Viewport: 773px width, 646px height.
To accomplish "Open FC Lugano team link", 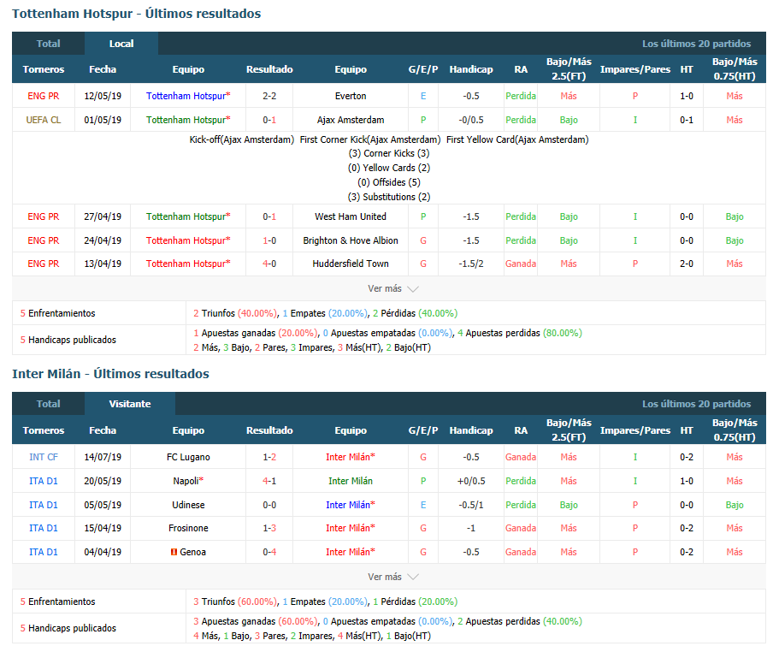I will click(x=188, y=457).
